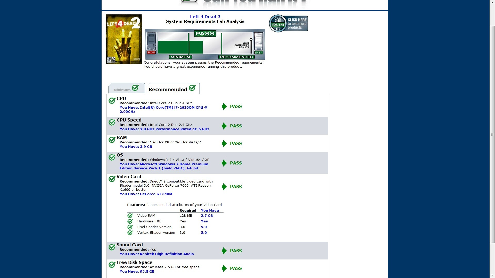Click the Left 4 Dead 2 box art thumbnail
Viewport: 495px width, 278px height.
click(124, 39)
